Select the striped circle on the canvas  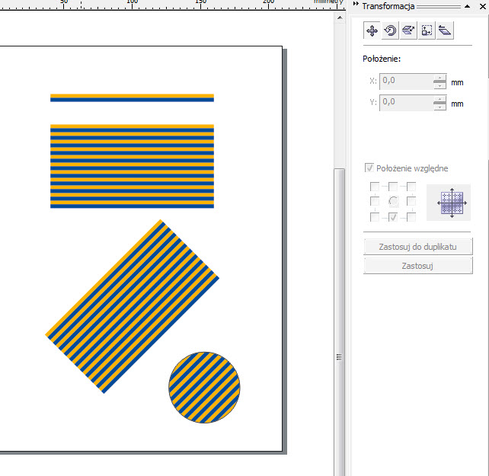[x=204, y=388]
